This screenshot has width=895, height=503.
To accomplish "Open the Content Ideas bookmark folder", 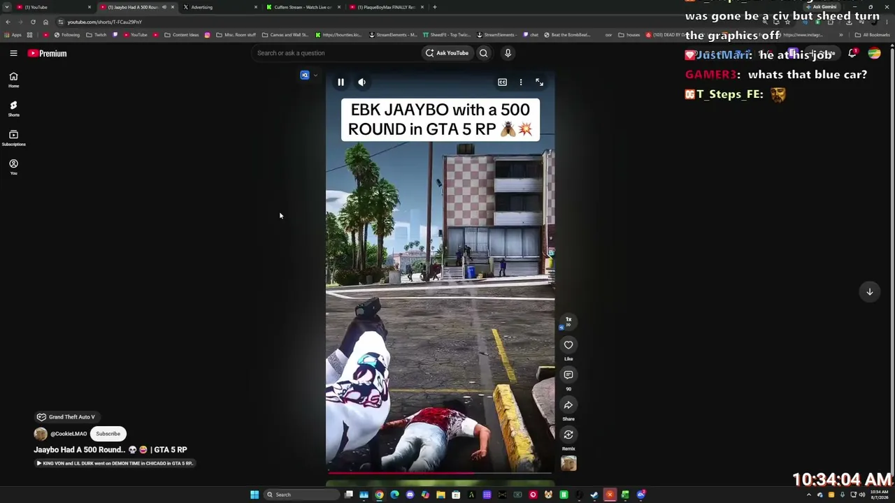I will pyautogui.click(x=182, y=35).
